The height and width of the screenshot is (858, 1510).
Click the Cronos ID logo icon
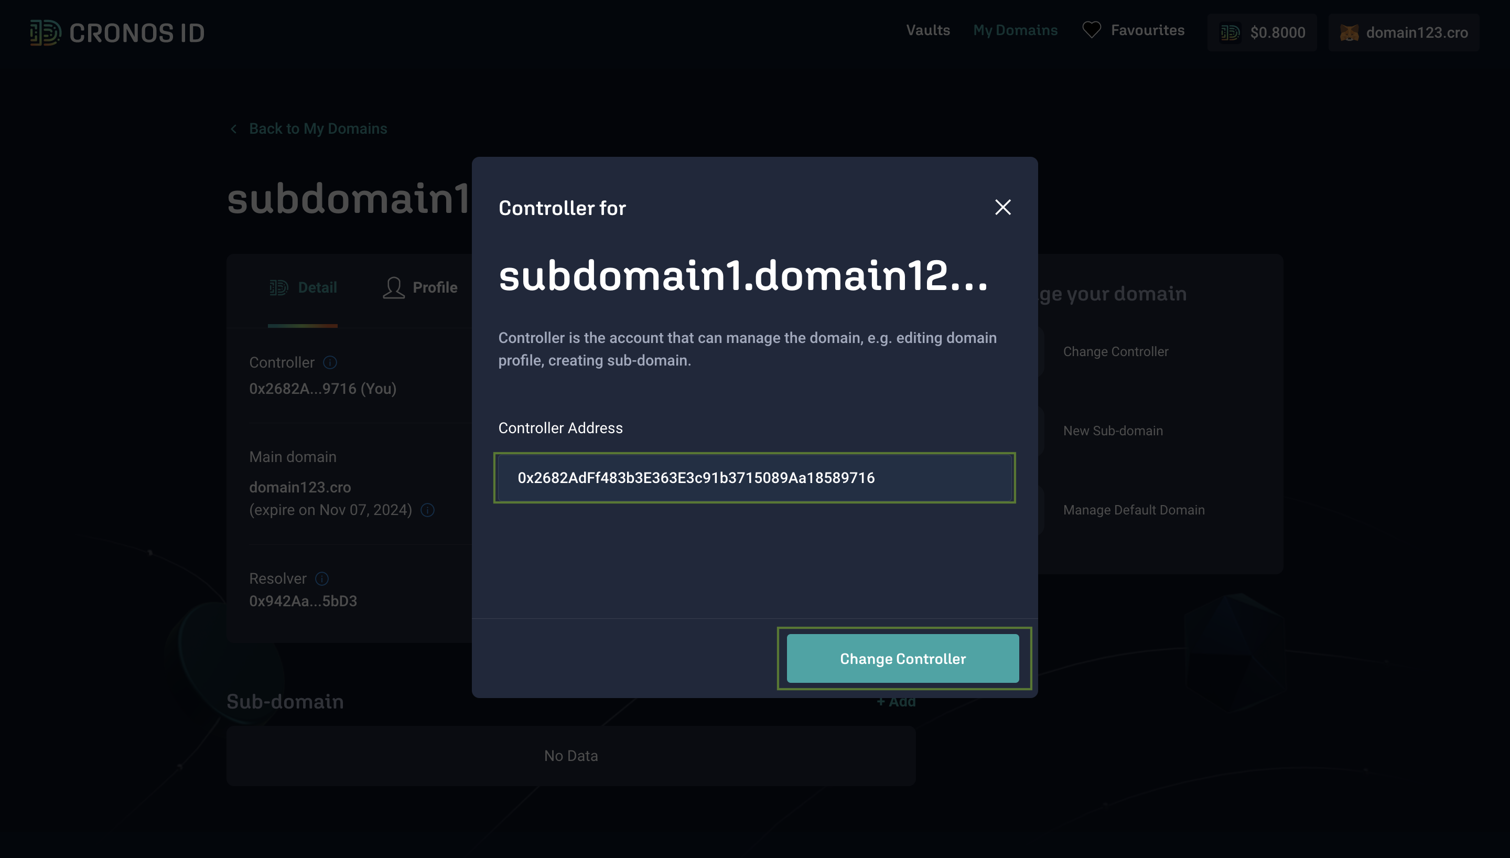click(x=45, y=33)
